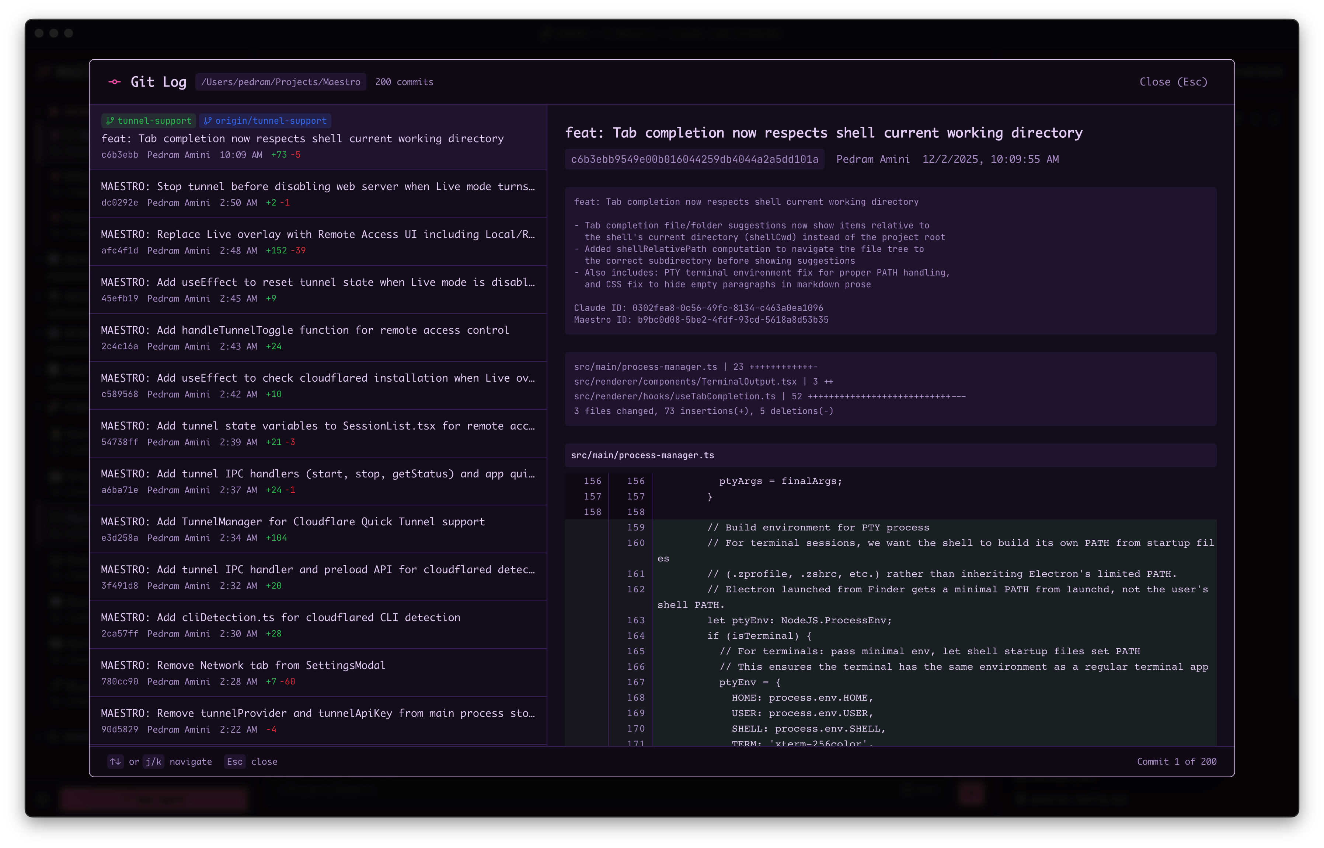1324x848 pixels.
Task: Collapse the src/main/process-manager.ts diff section
Action: [642, 455]
